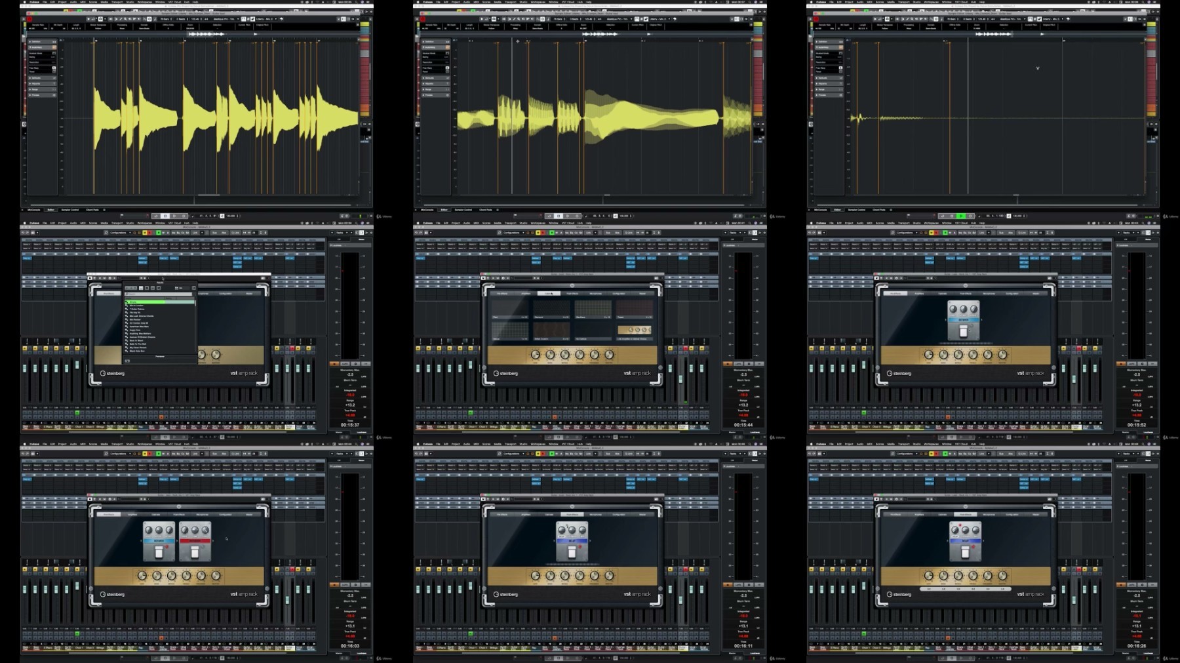Select 'Back In Black' preset in 00:15:37 panel
This screenshot has height=663, width=1180.
(x=159, y=340)
